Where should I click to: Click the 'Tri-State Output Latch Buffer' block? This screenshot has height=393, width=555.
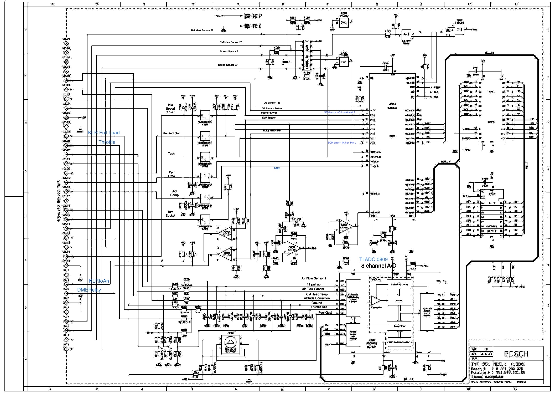coord(427,312)
